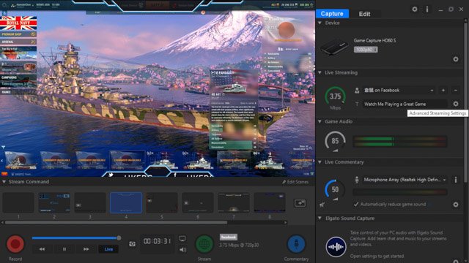Open the Microphone Array device dropdown
469x263 pixels.
405,180
